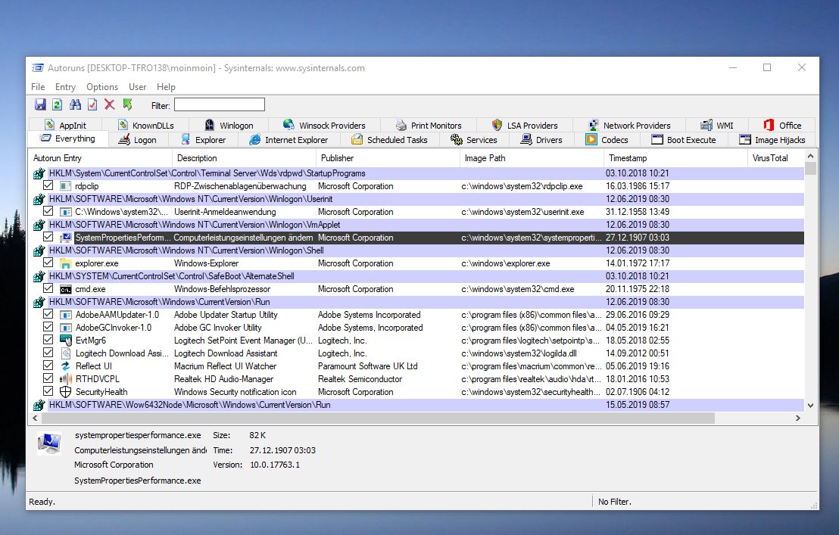839x535 pixels.
Task: Delete the selected entry with red X icon
Action: click(110, 104)
